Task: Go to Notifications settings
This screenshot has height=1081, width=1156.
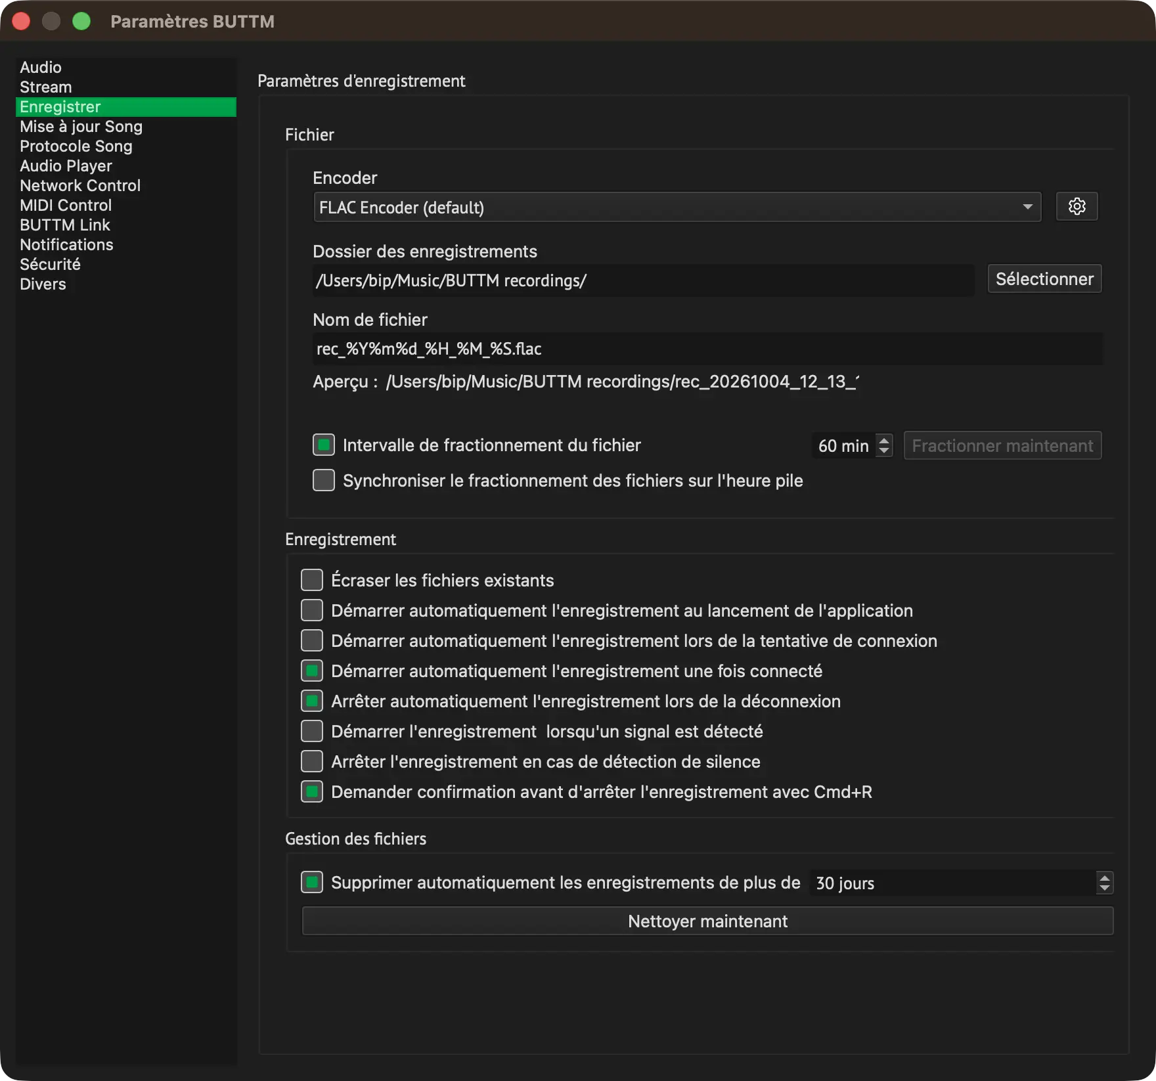Action: (125, 245)
